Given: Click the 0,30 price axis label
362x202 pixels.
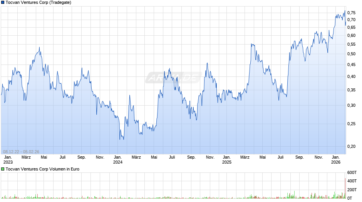Looking at the screenshot, I should click(351, 106).
